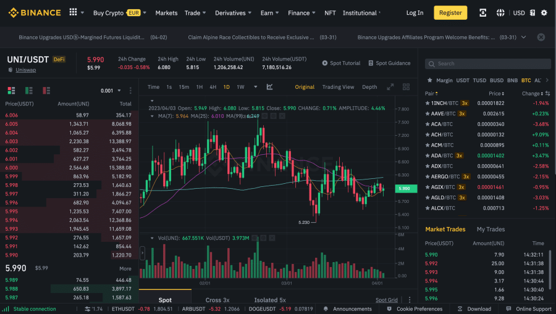This screenshot has height=314, width=556.
Task: Open the Derivatives dropdown menu
Action: [x=233, y=13]
